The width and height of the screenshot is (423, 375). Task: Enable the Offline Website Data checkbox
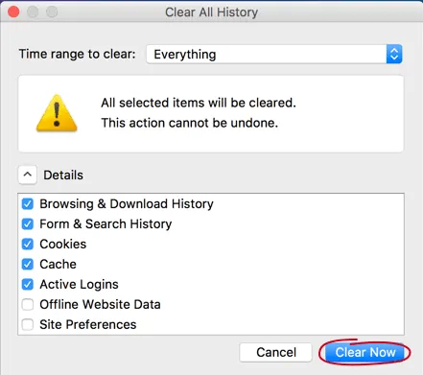[28, 304]
